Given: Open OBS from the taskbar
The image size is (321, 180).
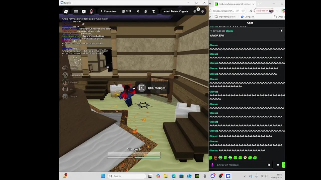Looking at the screenshot, I should (x=221, y=176).
